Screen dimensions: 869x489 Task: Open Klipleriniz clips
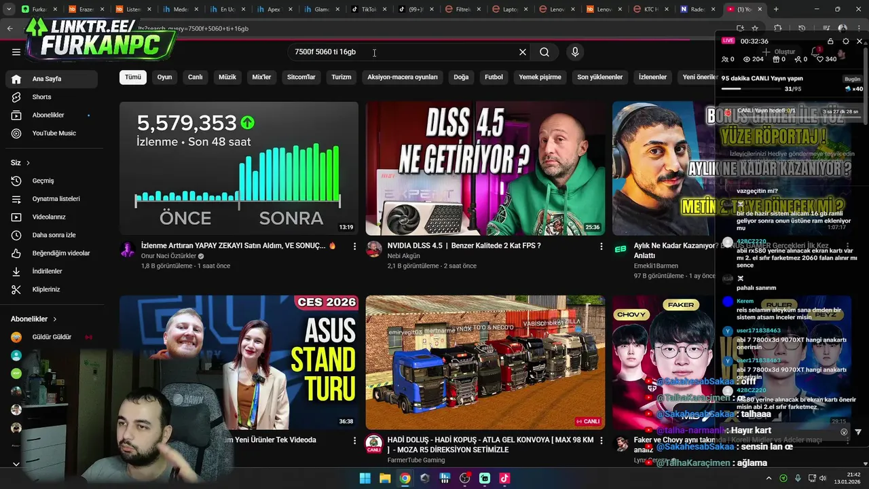(52, 289)
